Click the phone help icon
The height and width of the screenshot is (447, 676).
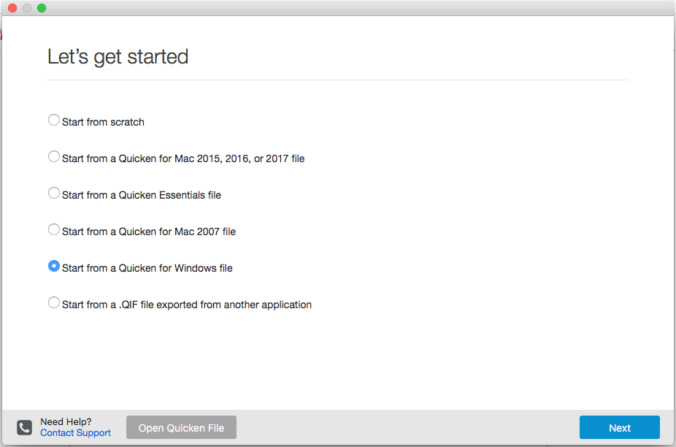click(x=25, y=427)
